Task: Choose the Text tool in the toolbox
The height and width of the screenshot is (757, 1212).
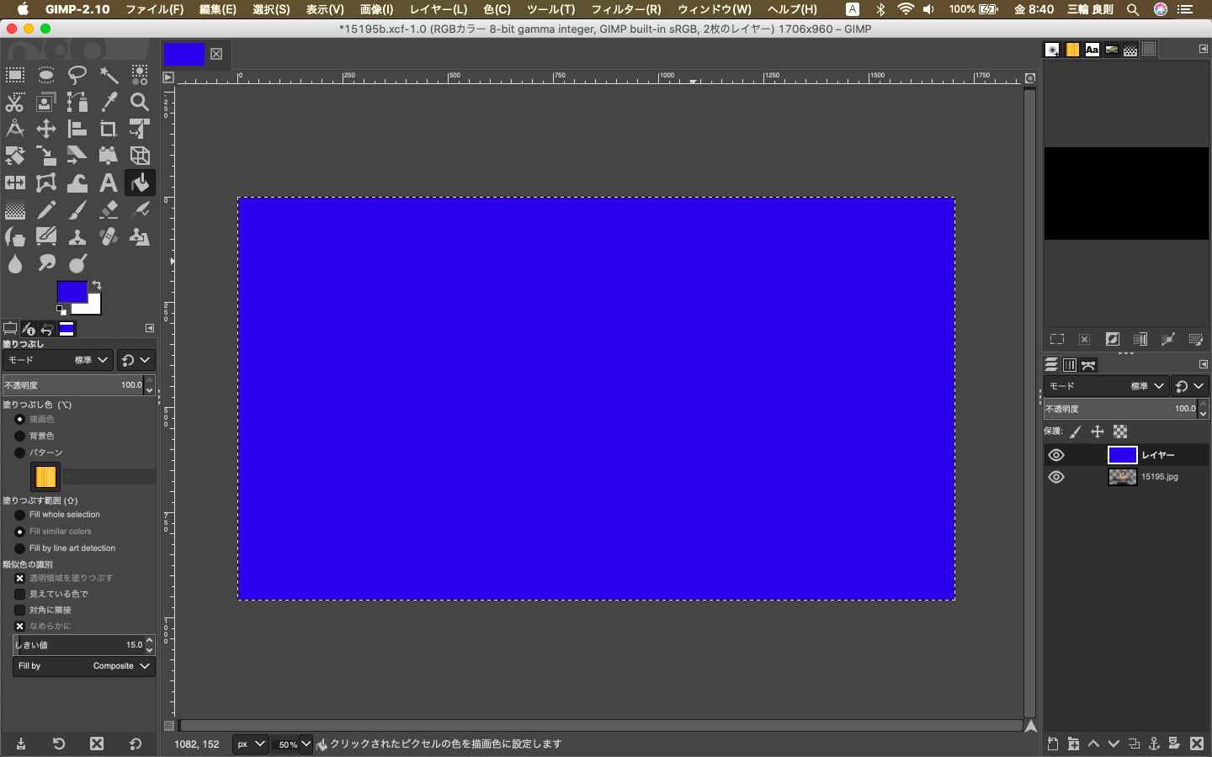Action: click(x=109, y=183)
